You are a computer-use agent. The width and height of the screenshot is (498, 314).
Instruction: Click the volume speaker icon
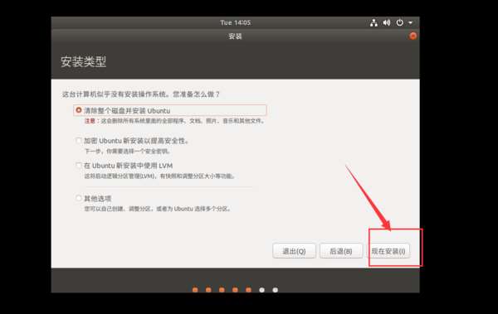click(387, 22)
